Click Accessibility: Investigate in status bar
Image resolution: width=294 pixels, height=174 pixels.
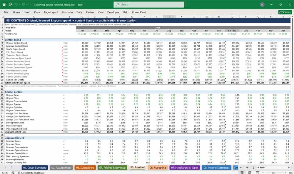31,173
